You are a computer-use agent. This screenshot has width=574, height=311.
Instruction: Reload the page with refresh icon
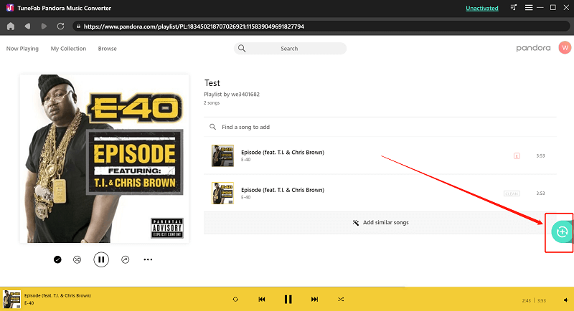60,26
